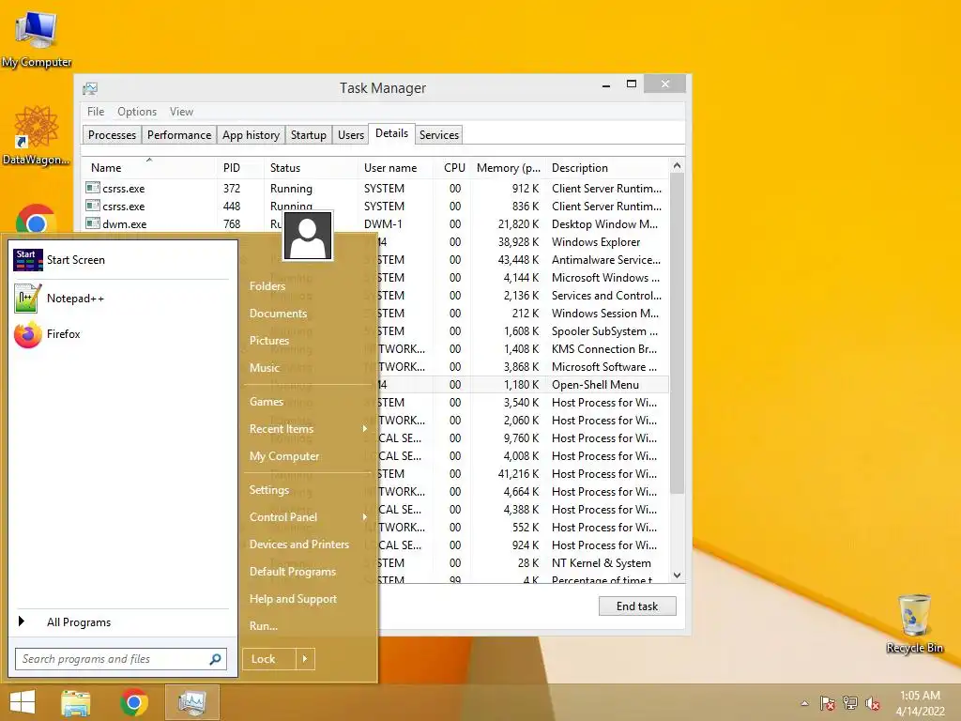Select the Spooler SubSystem process row

pyautogui.click(x=524, y=331)
